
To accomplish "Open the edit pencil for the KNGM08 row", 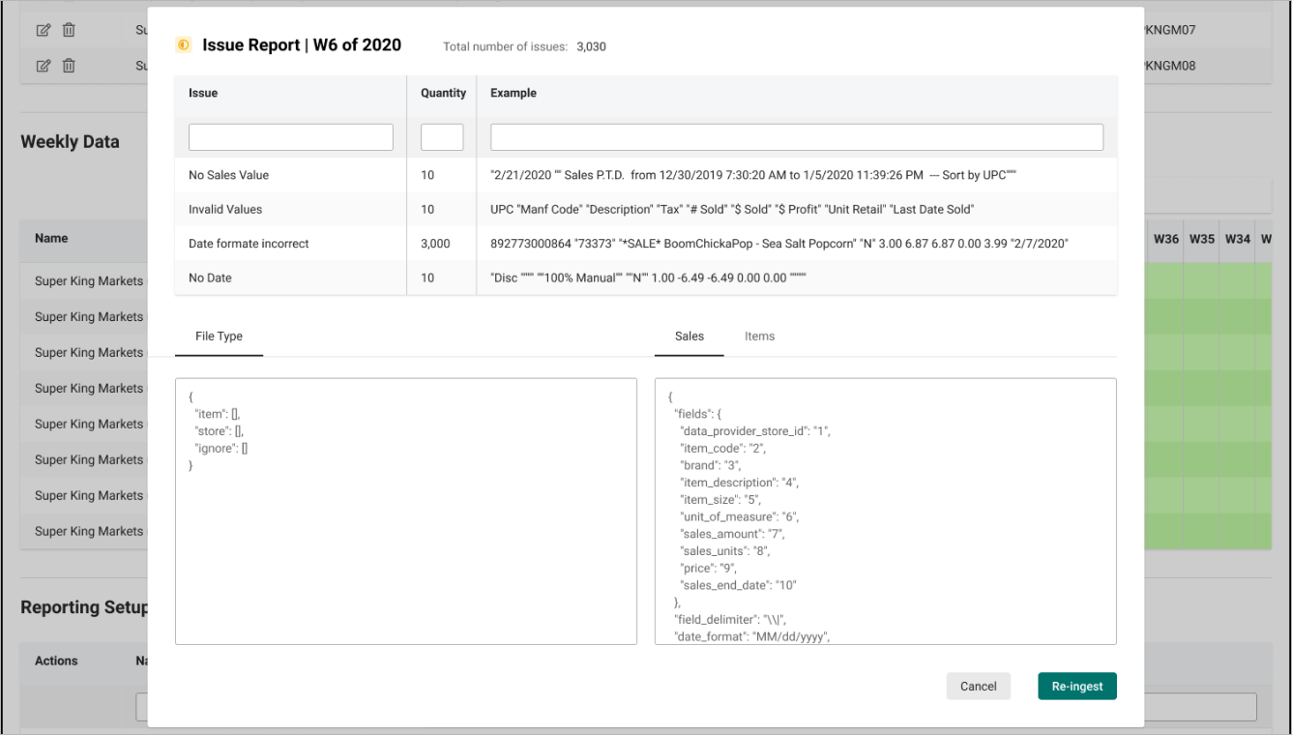I will coord(43,66).
